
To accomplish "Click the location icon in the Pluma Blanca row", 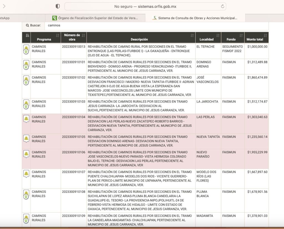I will (x=26, y=194).
